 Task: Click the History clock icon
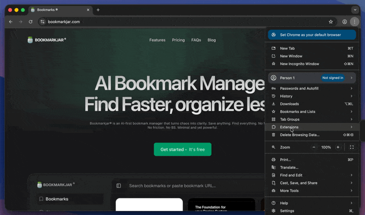273,96
